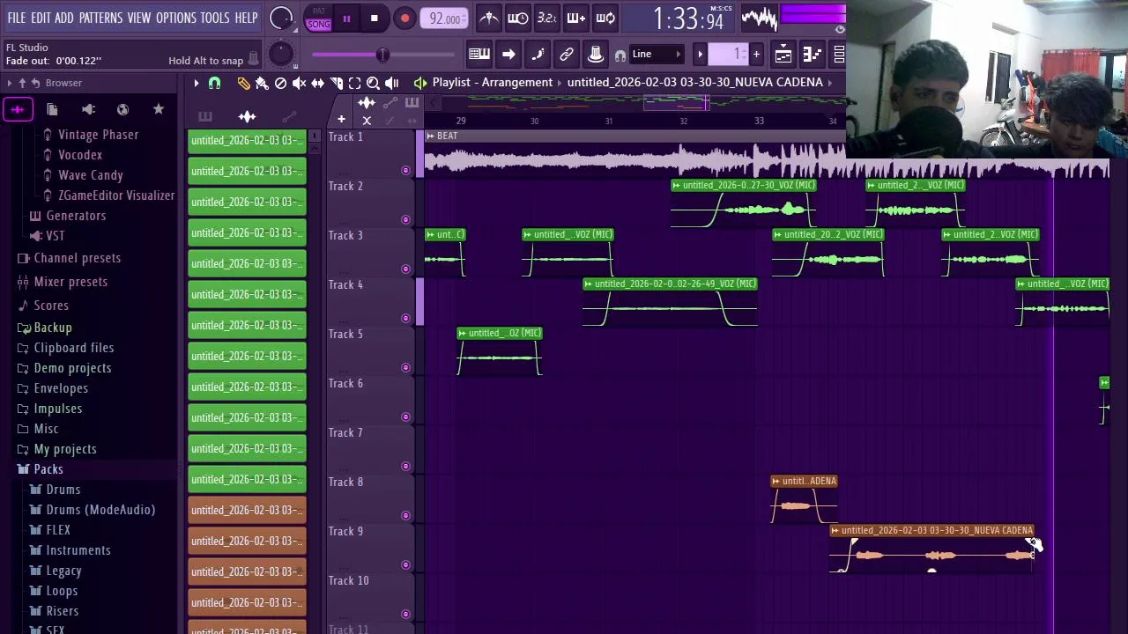Enable typing keyboard to piano icon
Screen dimensions: 1128x634
click(479, 55)
